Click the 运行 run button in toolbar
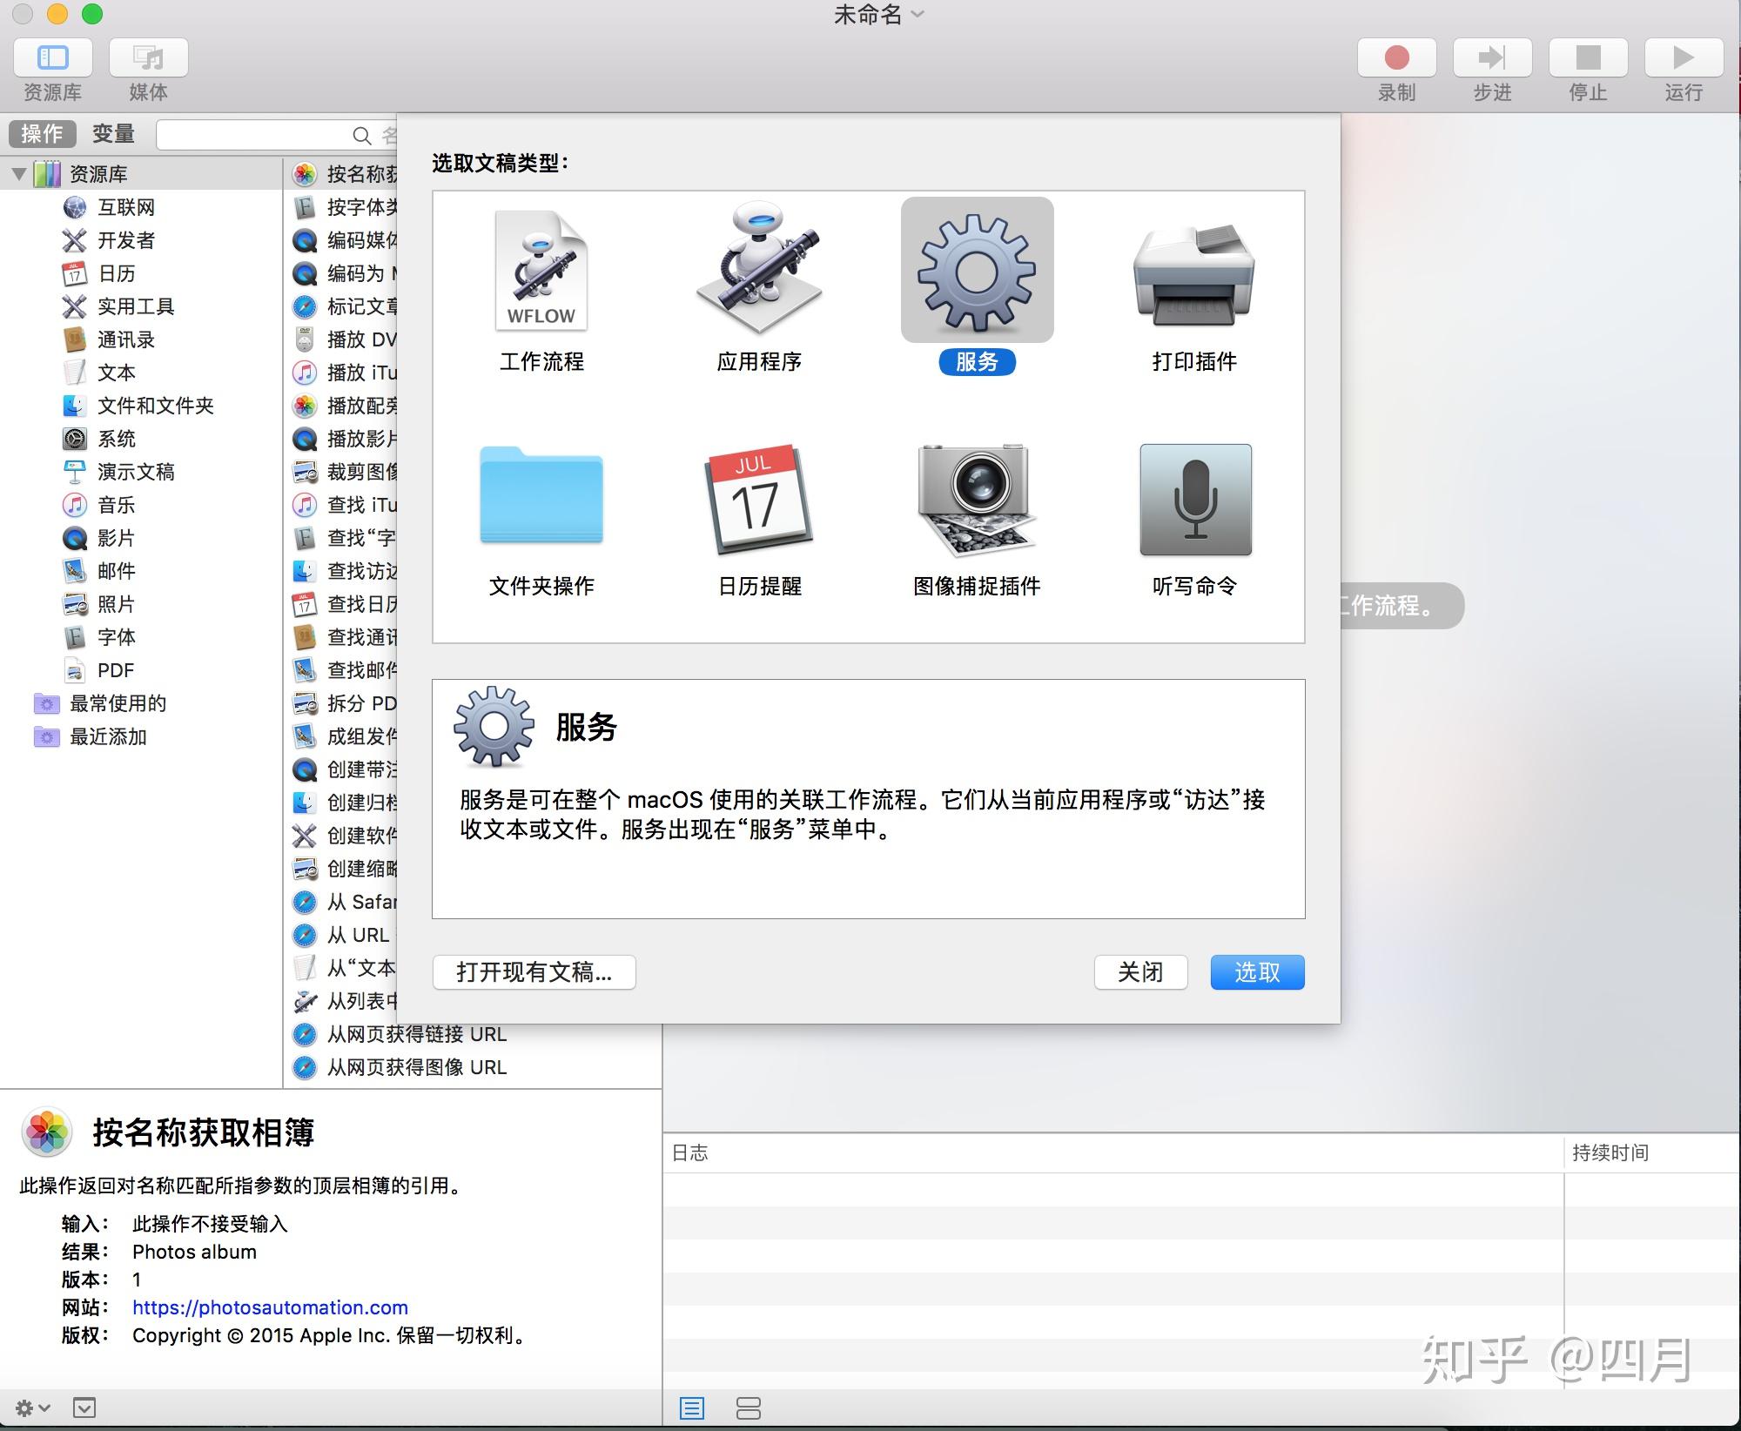Viewport: 1741px width, 1431px height. [1680, 57]
